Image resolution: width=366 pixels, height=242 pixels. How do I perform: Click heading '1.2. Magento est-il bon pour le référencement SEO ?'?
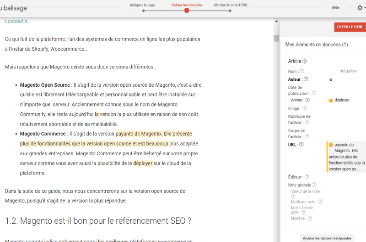(98, 221)
